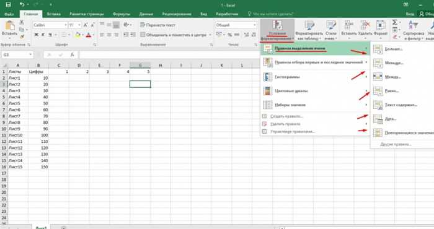Image resolution: width=434 pixels, height=229 pixels.
Task: Apply the percent style format
Action: pyautogui.click(x=229, y=35)
